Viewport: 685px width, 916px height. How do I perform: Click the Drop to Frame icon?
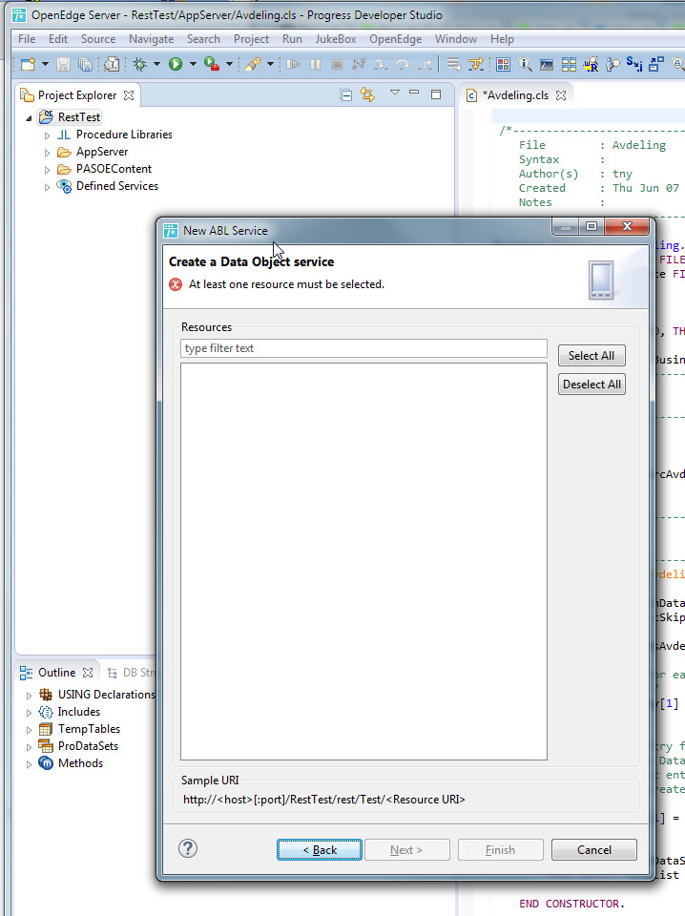click(x=454, y=64)
